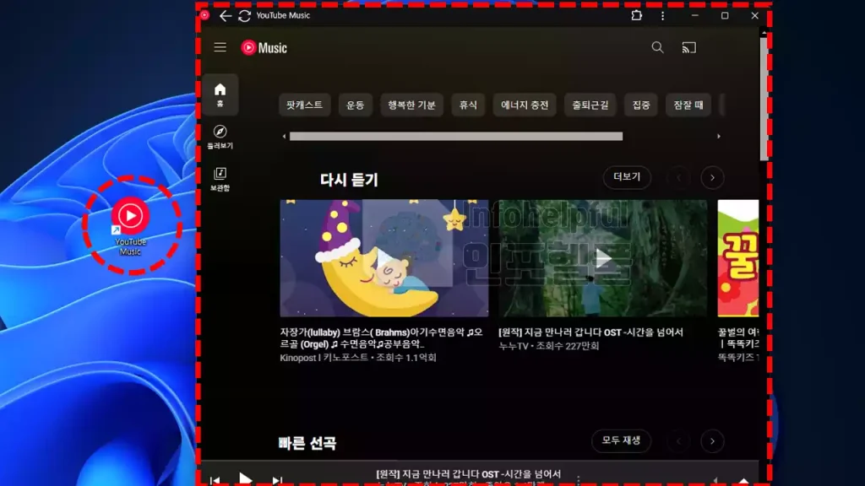Viewport: 865px width, 486px height.
Task: Open the 누누TV channel link
Action: pos(513,346)
